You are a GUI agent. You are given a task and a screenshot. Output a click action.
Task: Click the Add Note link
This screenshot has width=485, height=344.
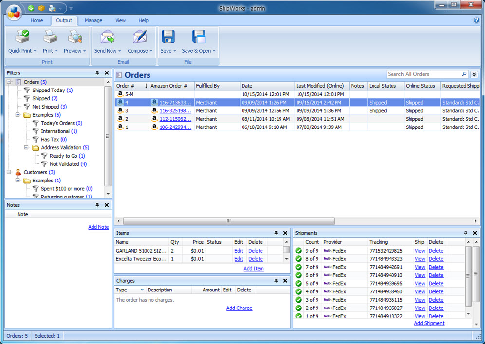pyautogui.click(x=98, y=227)
